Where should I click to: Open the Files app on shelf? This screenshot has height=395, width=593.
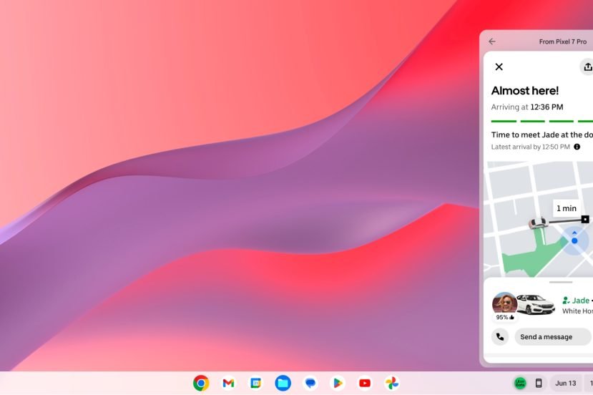pyautogui.click(x=283, y=384)
